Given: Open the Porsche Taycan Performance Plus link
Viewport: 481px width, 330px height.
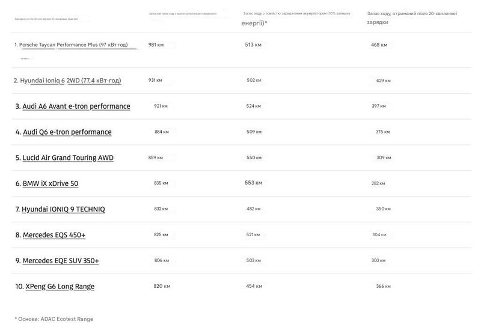Looking at the screenshot, I should 73,45.
